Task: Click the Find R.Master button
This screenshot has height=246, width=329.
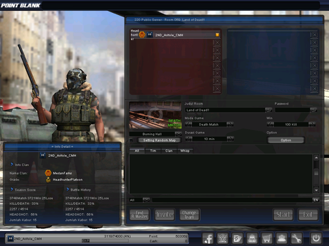Action: 139,215
